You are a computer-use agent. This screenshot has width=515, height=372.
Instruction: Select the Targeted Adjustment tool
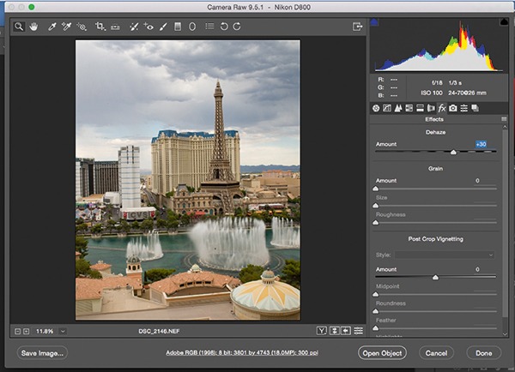[82, 27]
